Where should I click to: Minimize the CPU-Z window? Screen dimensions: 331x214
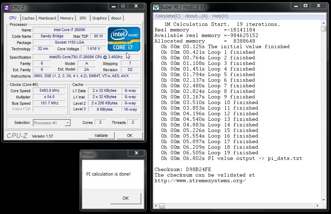[x=113, y=6]
